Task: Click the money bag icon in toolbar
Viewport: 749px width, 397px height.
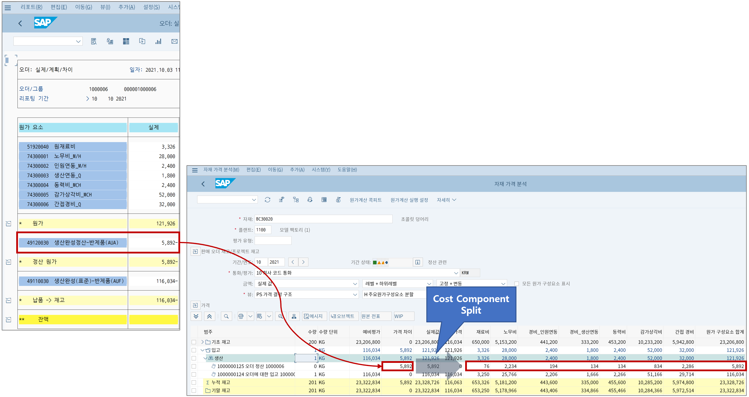Action: click(338, 200)
